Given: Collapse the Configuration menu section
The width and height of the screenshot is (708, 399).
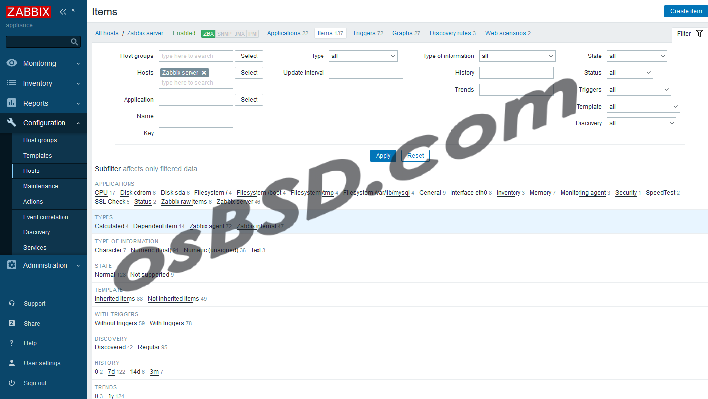Looking at the screenshot, I should click(x=43, y=123).
